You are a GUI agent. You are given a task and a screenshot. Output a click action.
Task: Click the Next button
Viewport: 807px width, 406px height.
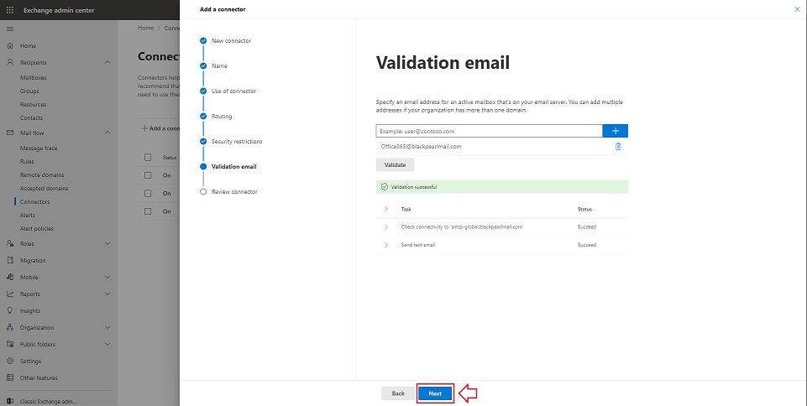[435, 393]
